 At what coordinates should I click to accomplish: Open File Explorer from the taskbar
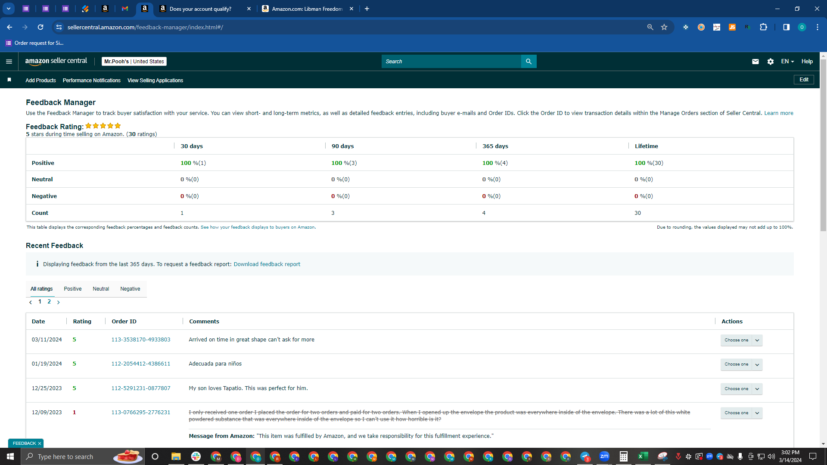(176, 456)
